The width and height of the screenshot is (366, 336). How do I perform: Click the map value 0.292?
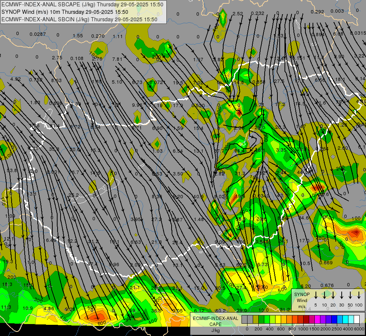[x=317, y=12]
